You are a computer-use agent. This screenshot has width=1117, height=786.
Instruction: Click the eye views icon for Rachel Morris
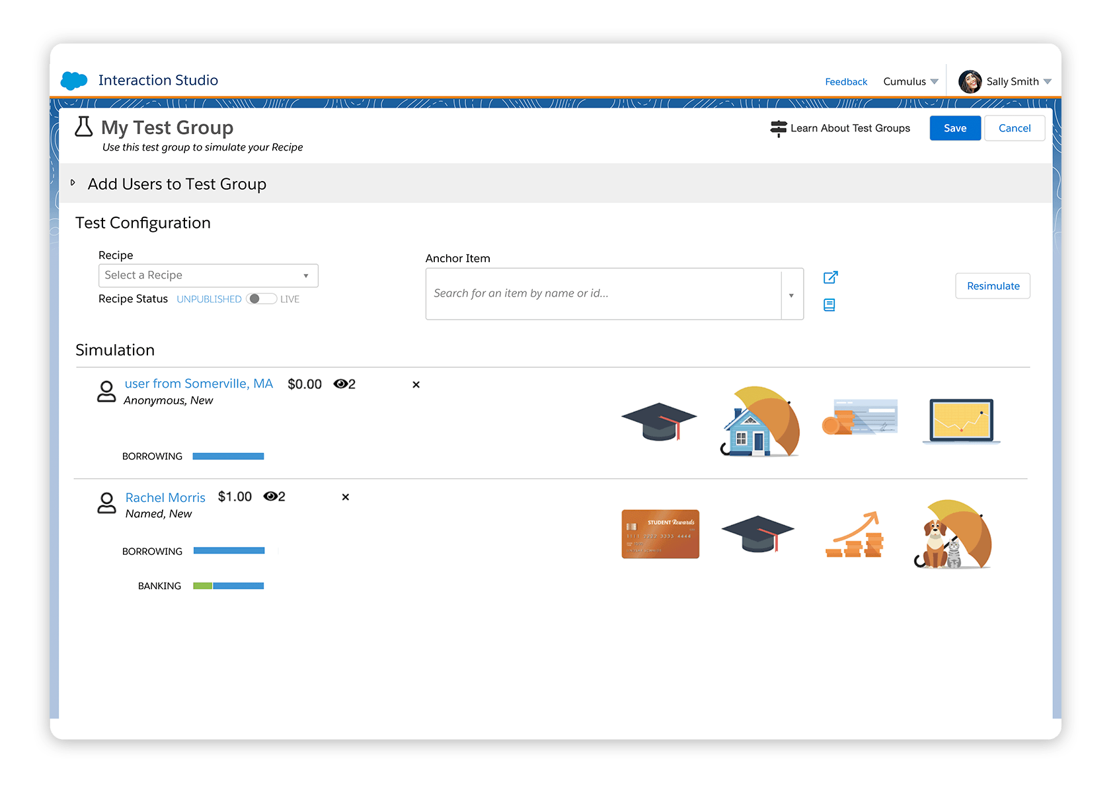(270, 496)
